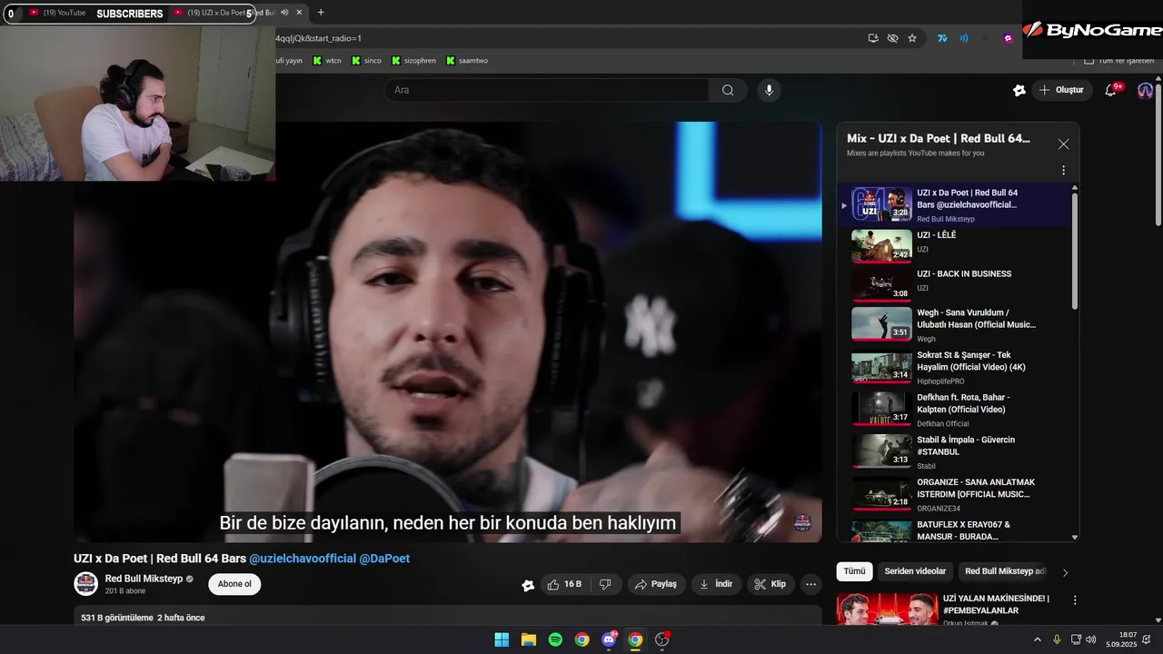This screenshot has height=654, width=1163.
Task: Open YouTube notifications bell
Action: [x=1110, y=90]
